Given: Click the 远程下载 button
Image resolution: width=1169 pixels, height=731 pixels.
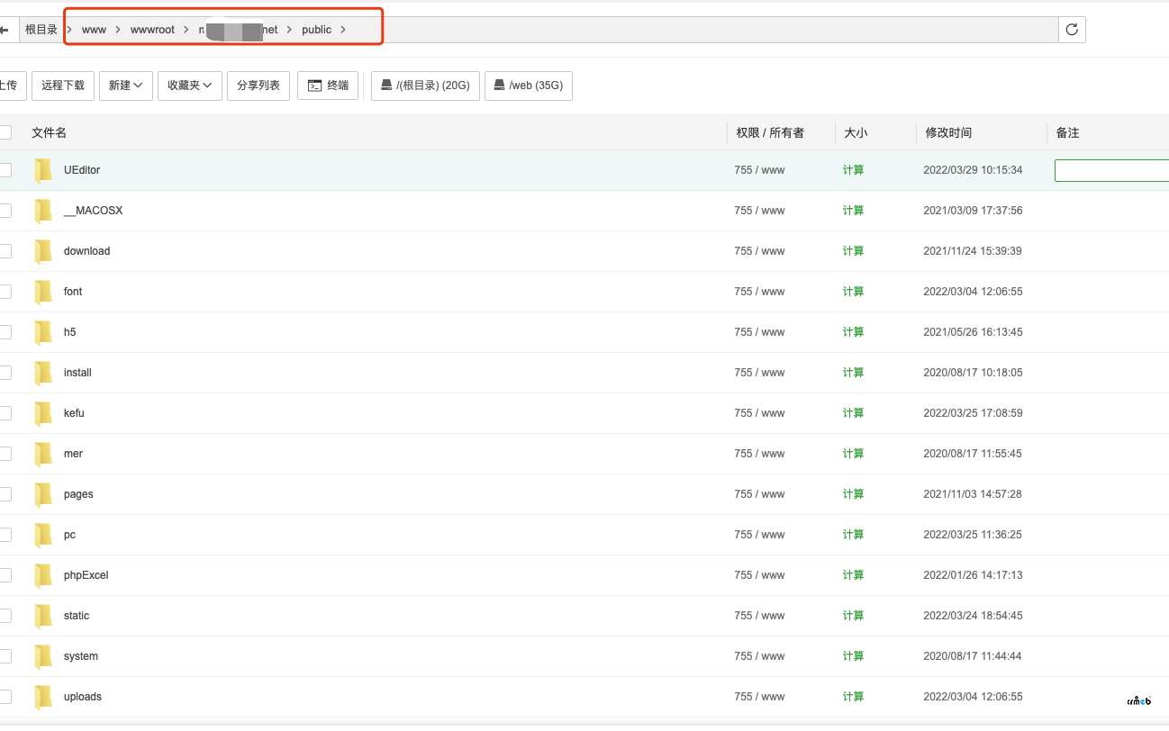Looking at the screenshot, I should pyautogui.click(x=63, y=86).
